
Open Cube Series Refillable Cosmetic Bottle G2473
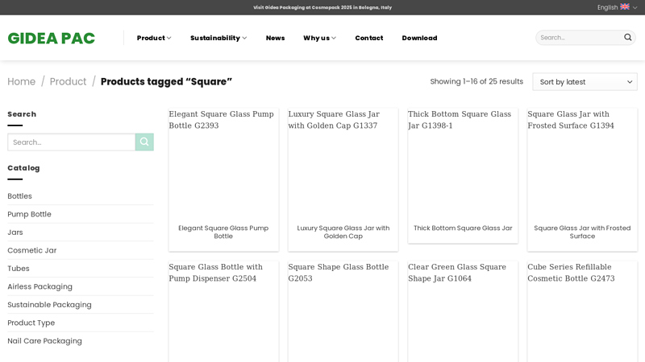pyautogui.click(x=582, y=312)
